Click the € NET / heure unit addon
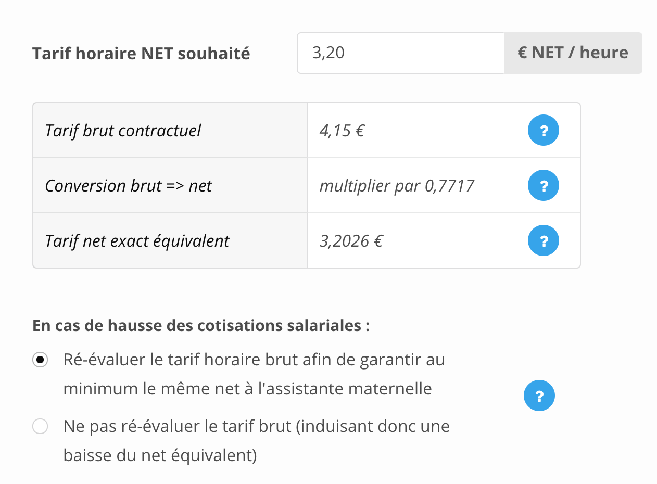This screenshot has height=484, width=657. coord(573,53)
